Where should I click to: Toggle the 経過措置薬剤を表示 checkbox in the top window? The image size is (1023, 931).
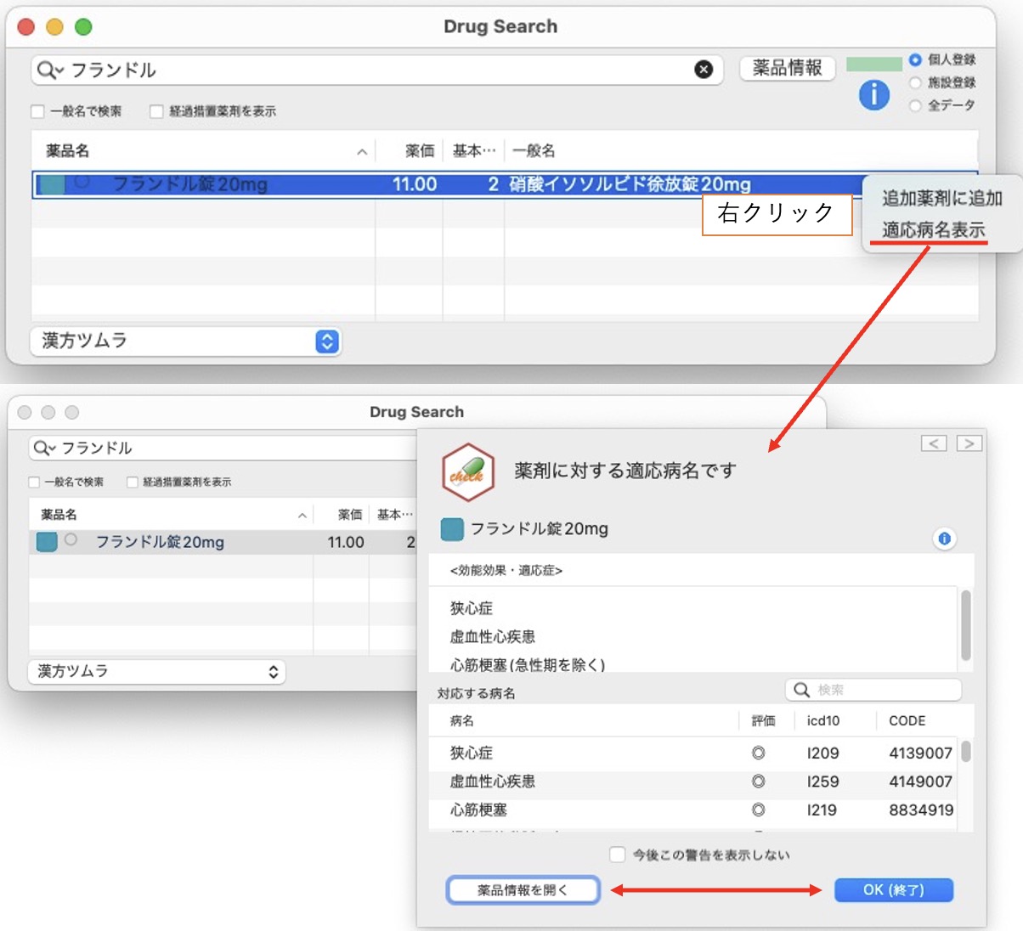[156, 111]
